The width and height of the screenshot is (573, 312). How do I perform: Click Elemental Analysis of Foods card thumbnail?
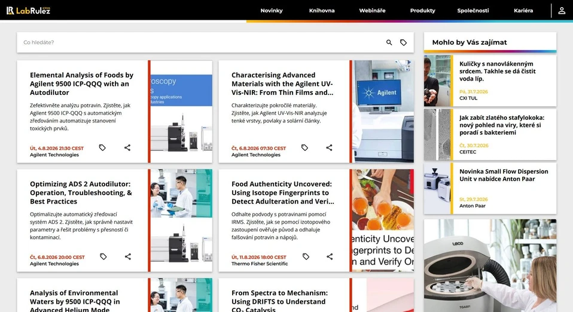point(181,112)
